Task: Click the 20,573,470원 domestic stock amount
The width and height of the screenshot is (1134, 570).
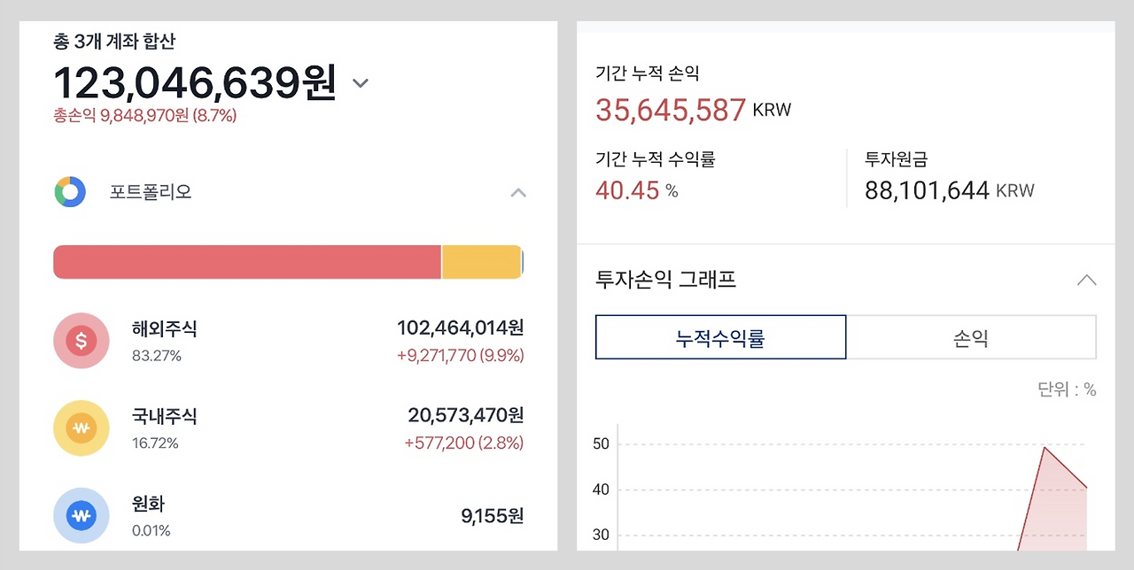Action: pos(465,415)
